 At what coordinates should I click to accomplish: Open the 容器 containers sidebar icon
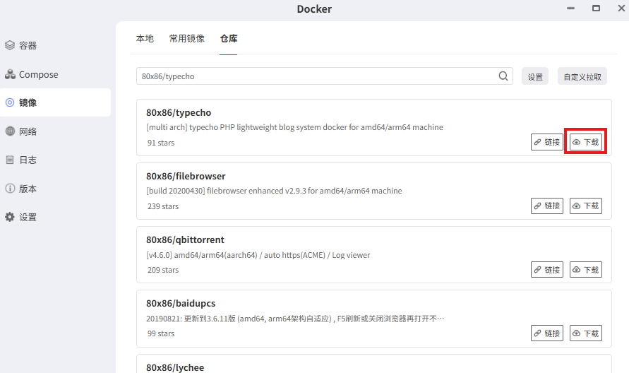click(x=10, y=45)
